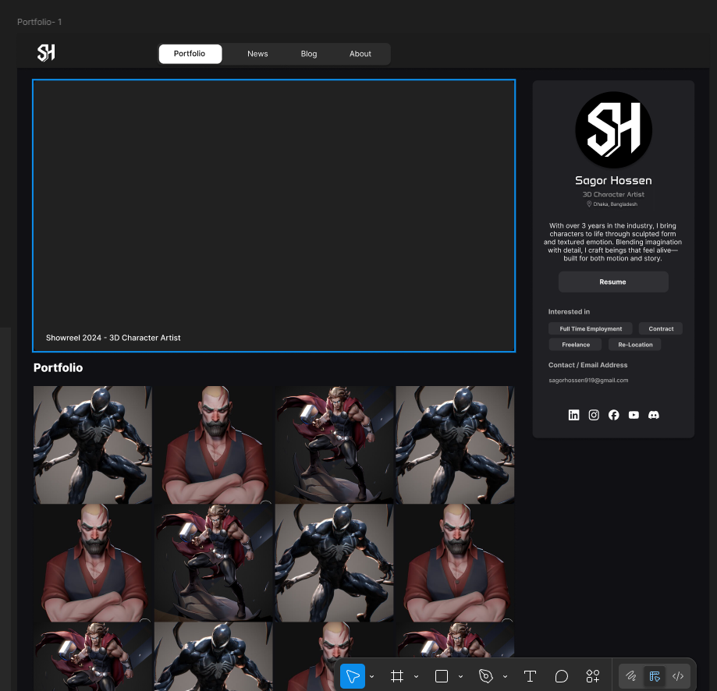Open the Actions components tool
This screenshot has width=717, height=691.
pyautogui.click(x=593, y=676)
